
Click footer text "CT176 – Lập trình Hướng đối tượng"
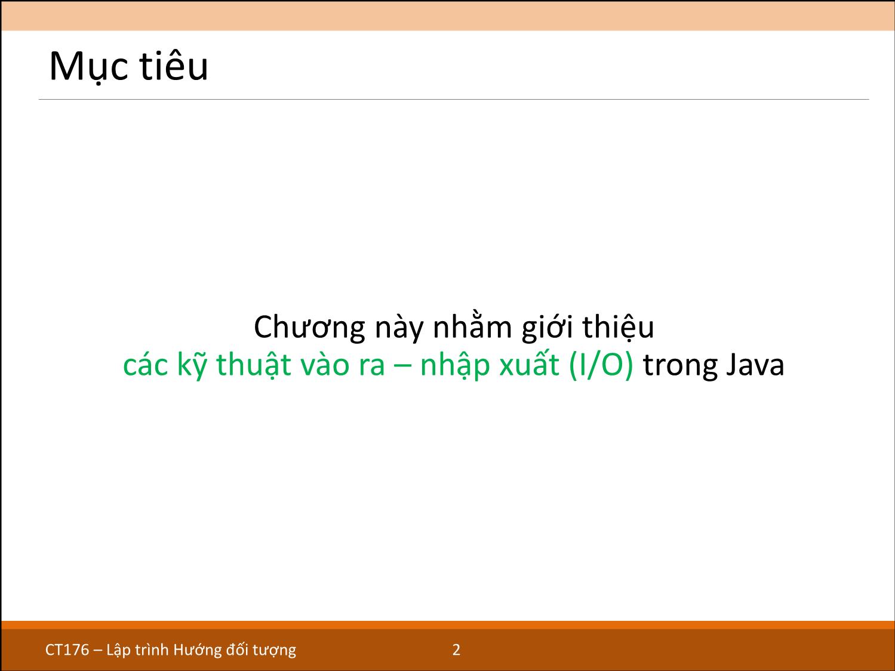171,650
